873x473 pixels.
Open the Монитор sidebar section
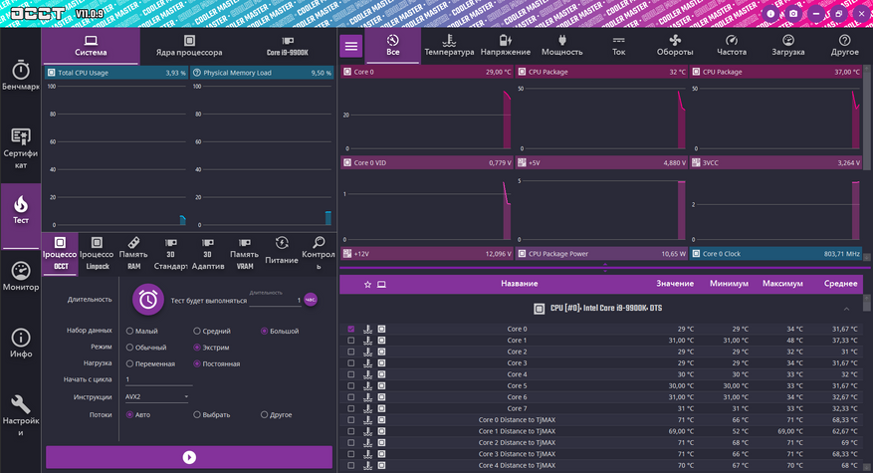(20, 277)
